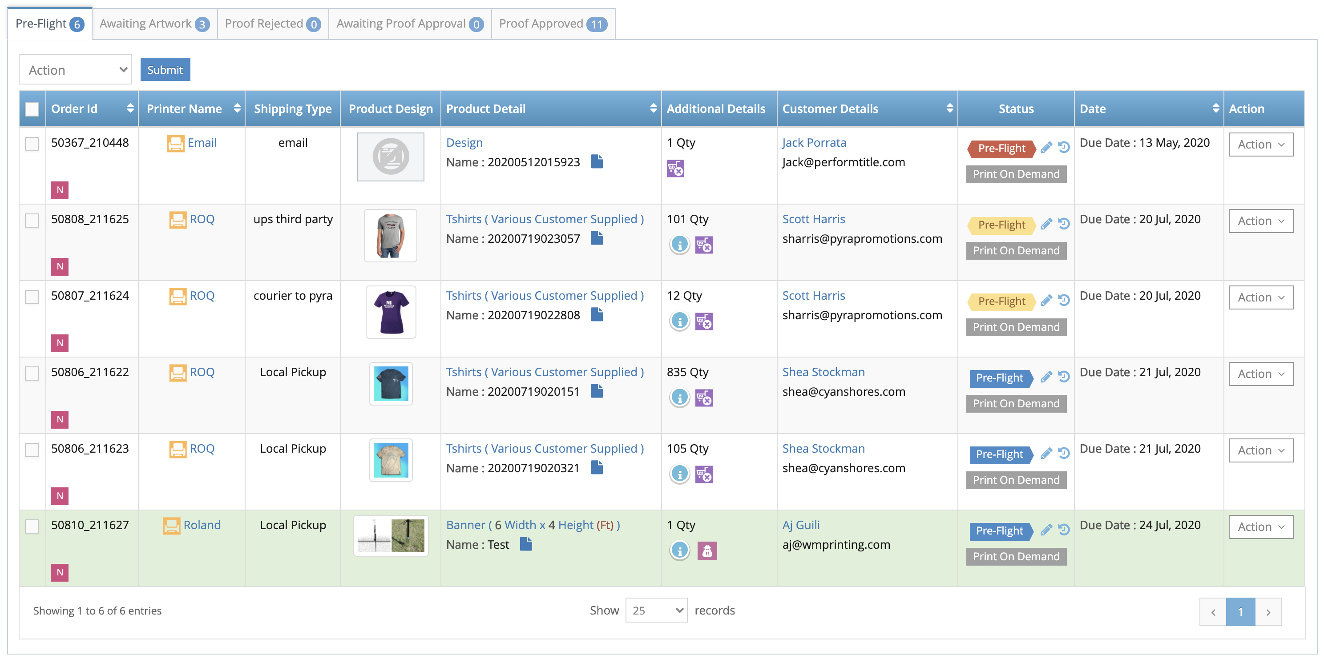Check the box for order 50808_211625
The height and width of the screenshot is (659, 1324).
pos(32,221)
